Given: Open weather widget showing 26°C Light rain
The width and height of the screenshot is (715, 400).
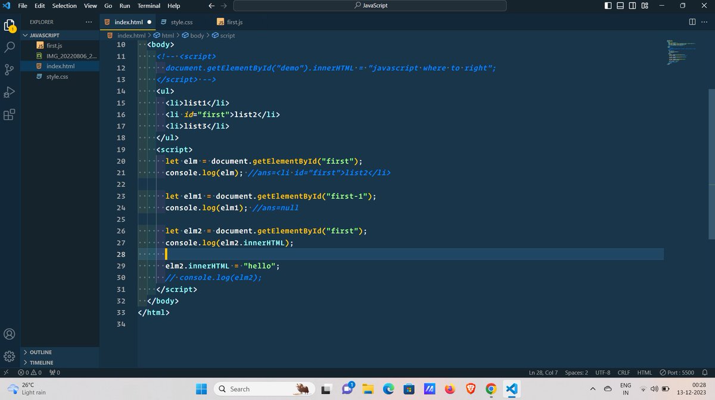Looking at the screenshot, I should pos(26,389).
